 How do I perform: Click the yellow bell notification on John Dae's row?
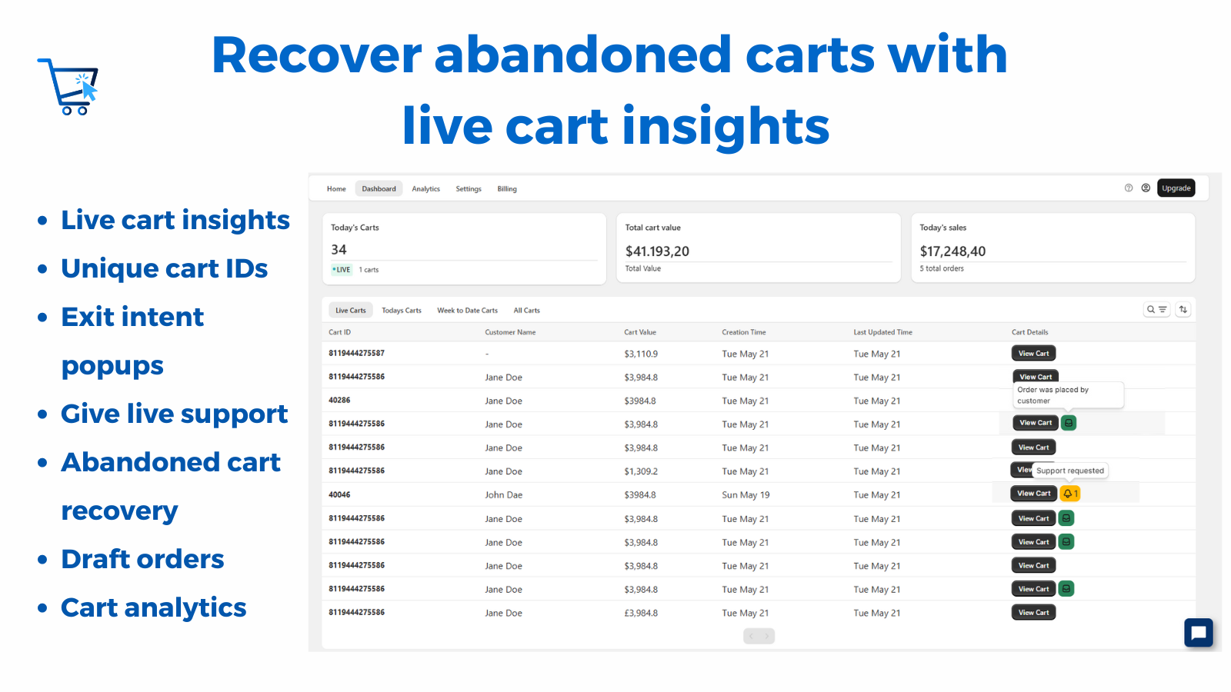[x=1071, y=493]
